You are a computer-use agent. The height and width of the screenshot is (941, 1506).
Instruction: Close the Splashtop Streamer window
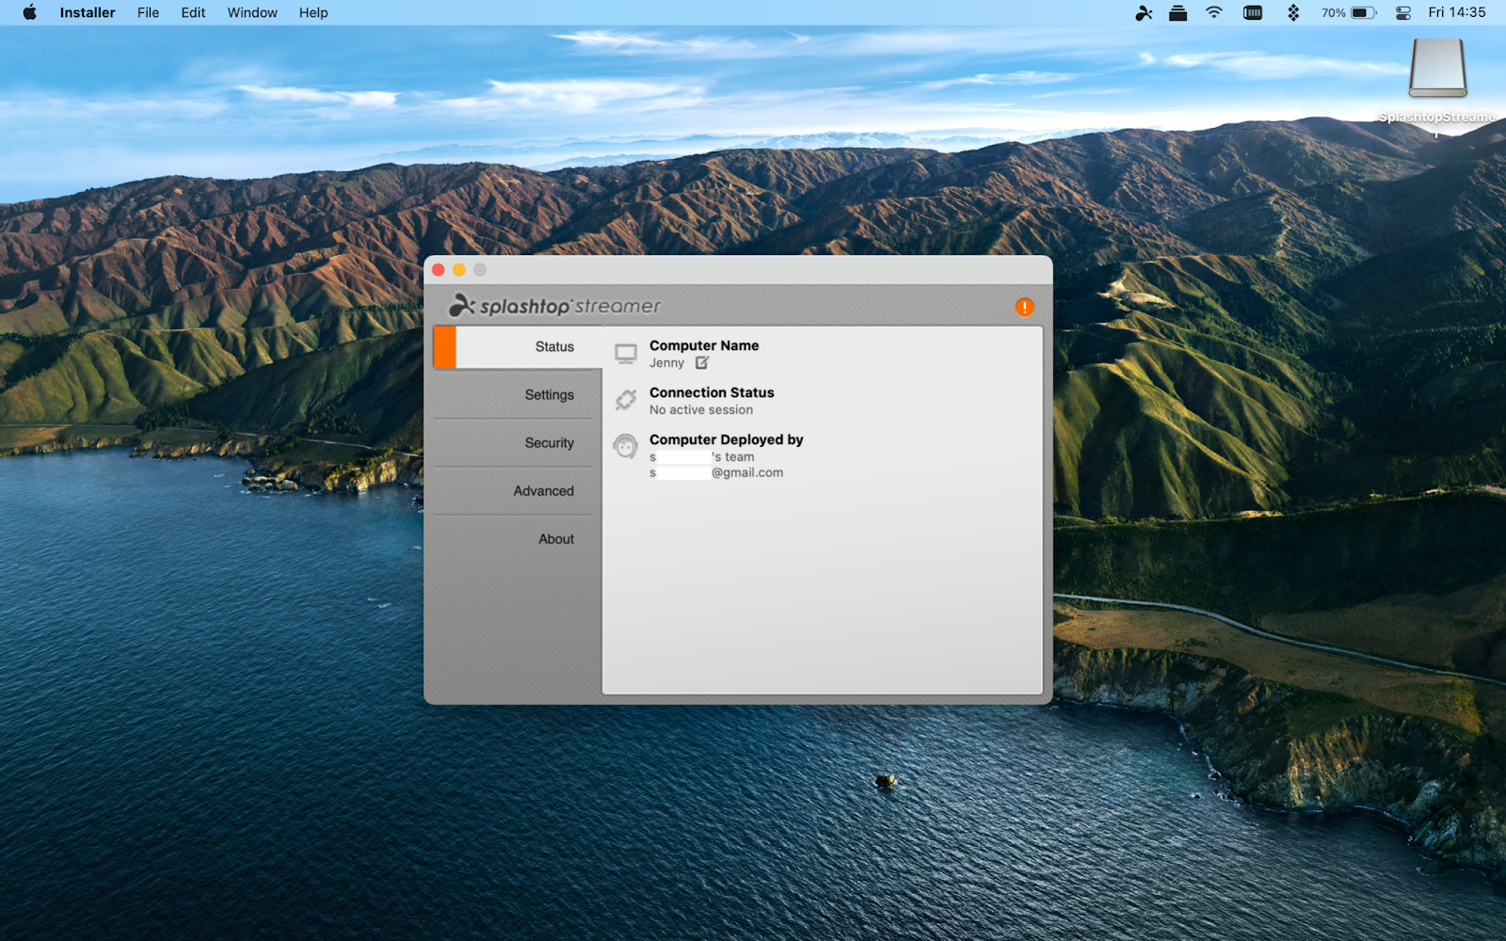(x=439, y=270)
